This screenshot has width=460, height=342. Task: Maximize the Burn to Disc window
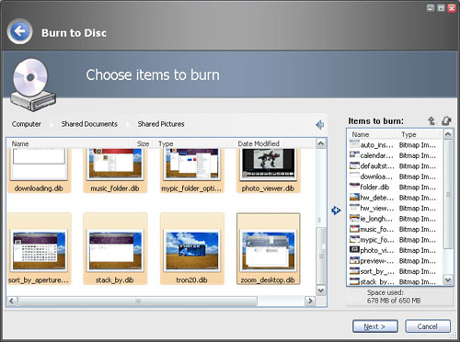coord(441,8)
